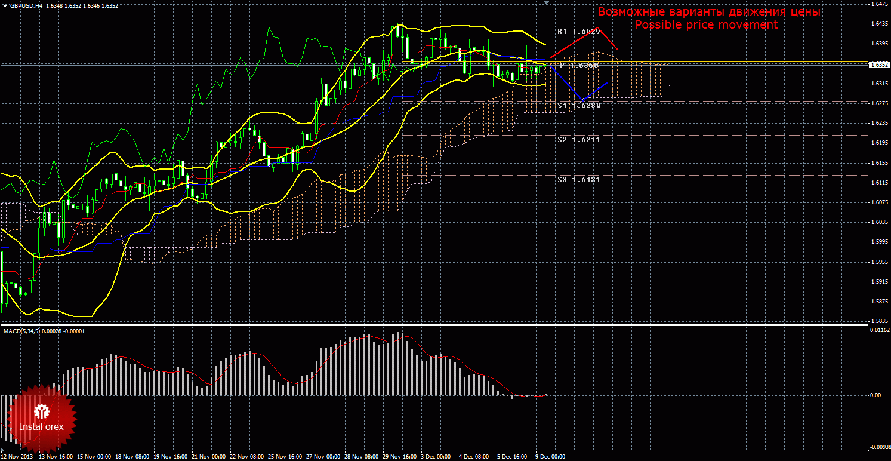Click 1.6075 on the price axis

[879, 202]
